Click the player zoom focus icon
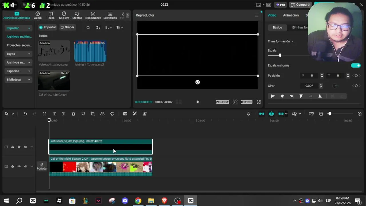The width and height of the screenshot is (366, 206). tap(235, 102)
